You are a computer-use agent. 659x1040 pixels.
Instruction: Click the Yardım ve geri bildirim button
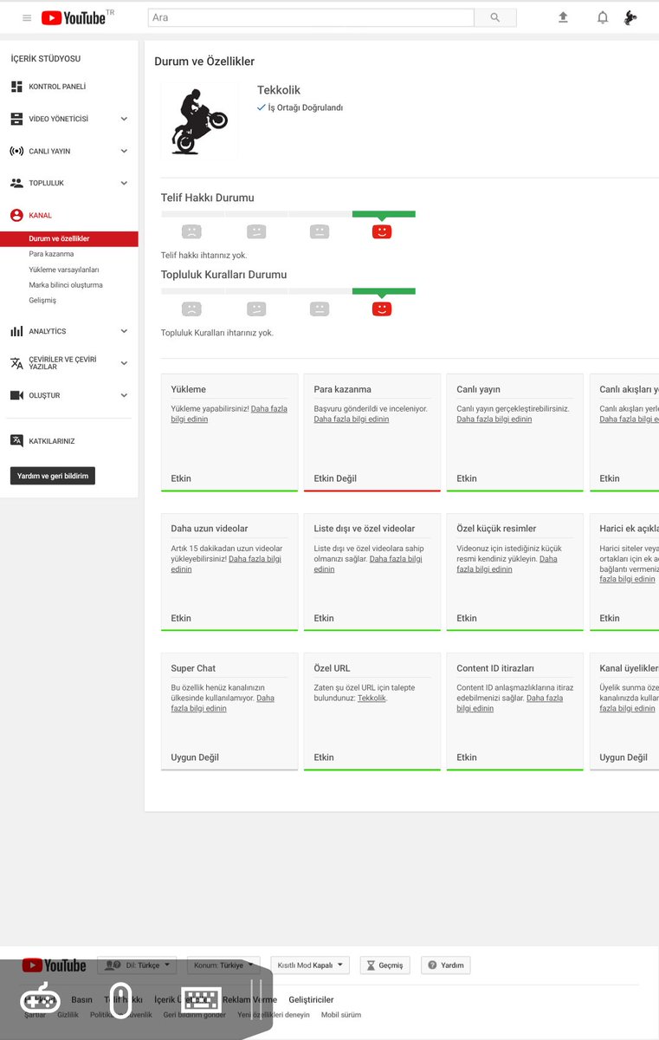click(53, 476)
